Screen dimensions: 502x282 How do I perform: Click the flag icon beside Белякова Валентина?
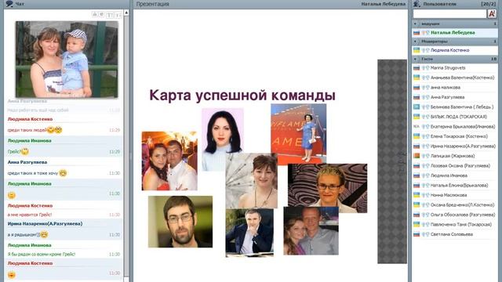tap(417, 107)
